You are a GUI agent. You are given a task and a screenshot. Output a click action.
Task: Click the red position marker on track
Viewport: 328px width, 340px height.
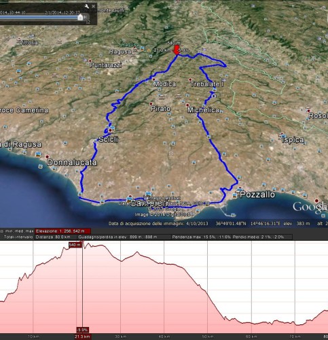click(x=176, y=50)
